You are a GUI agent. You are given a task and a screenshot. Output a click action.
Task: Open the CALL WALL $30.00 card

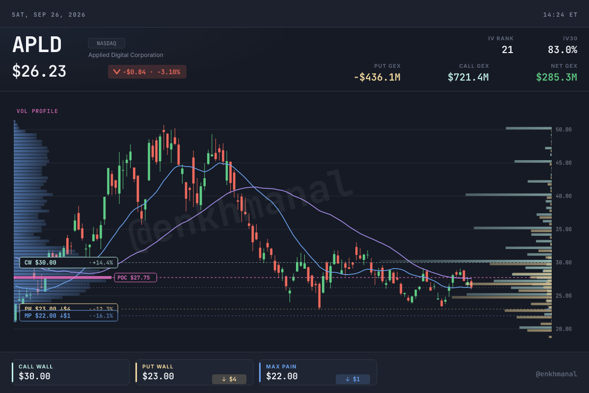point(71,372)
